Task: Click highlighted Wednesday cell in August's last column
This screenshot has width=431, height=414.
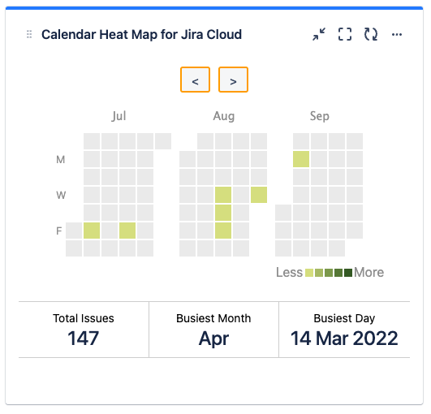Action: 259,195
